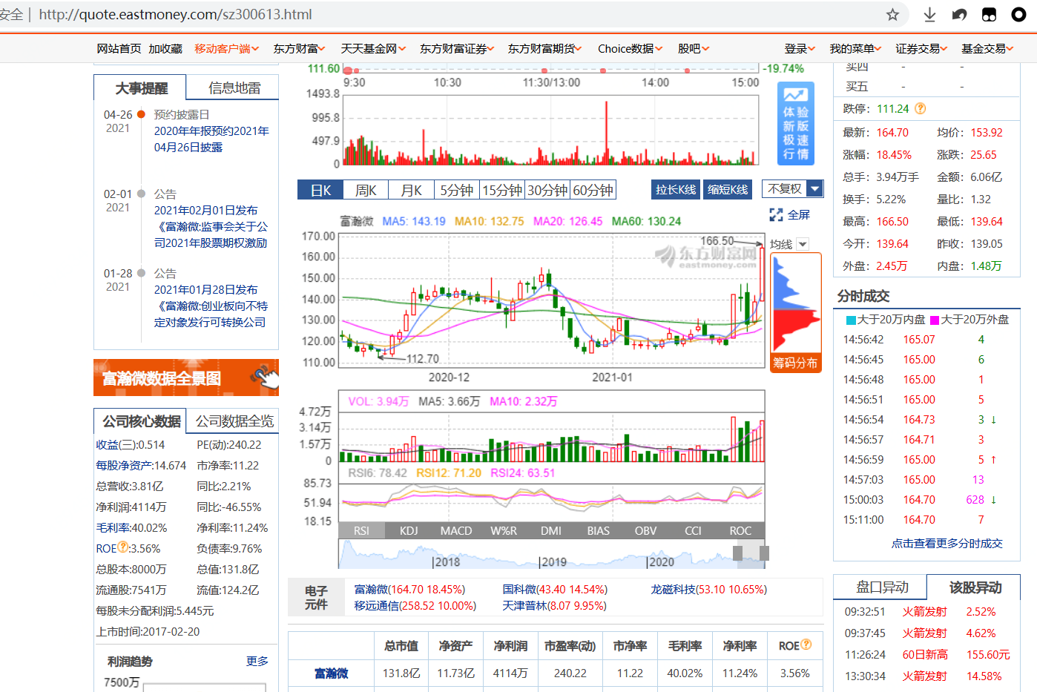Open the browser downloads icon

(929, 15)
